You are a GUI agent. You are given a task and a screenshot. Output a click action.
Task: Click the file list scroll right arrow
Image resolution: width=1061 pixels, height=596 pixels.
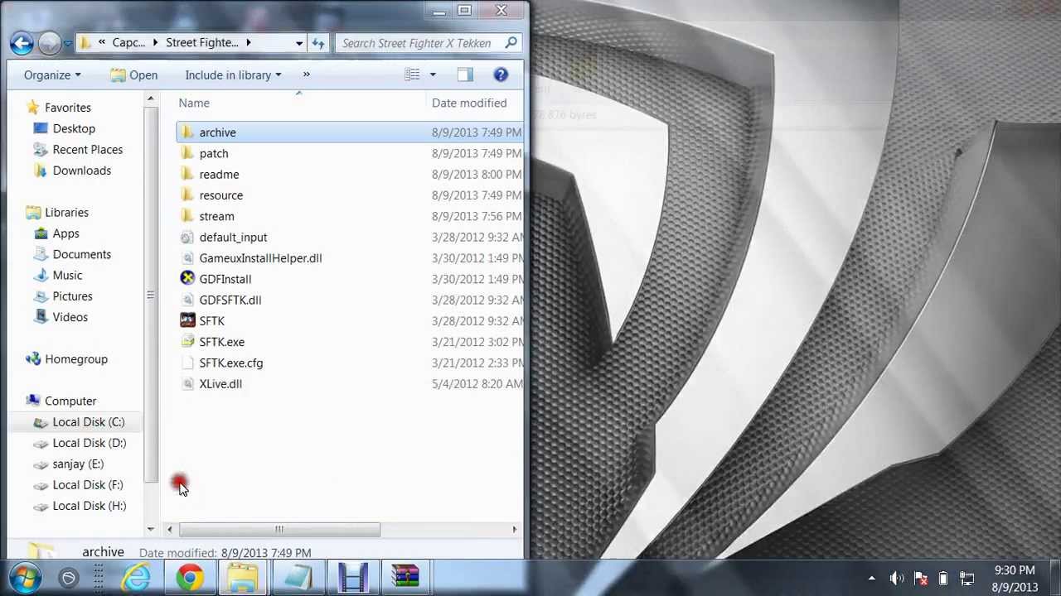pos(514,530)
